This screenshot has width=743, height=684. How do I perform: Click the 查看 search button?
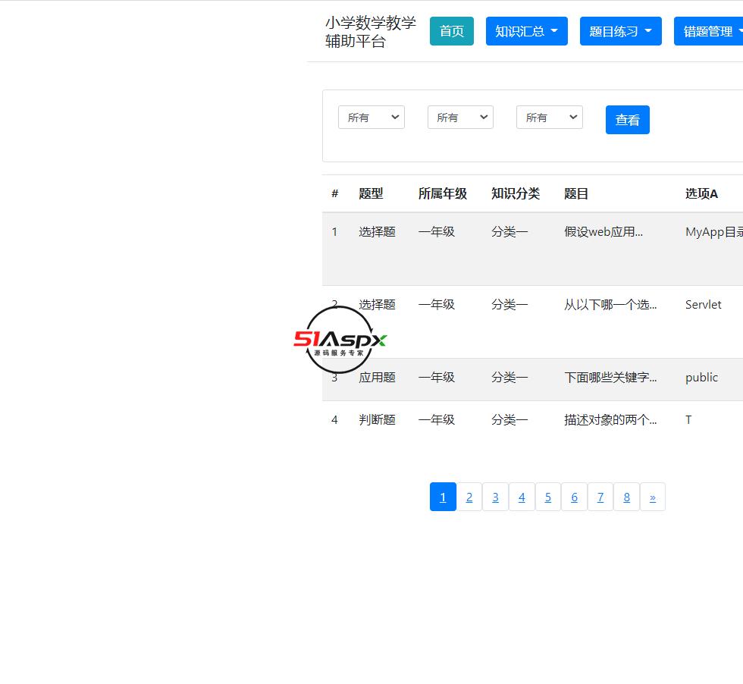pos(627,119)
